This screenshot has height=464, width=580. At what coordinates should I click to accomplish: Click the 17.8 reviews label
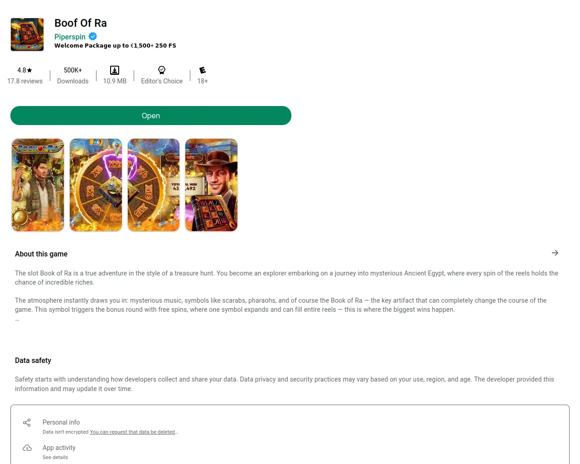(x=25, y=81)
